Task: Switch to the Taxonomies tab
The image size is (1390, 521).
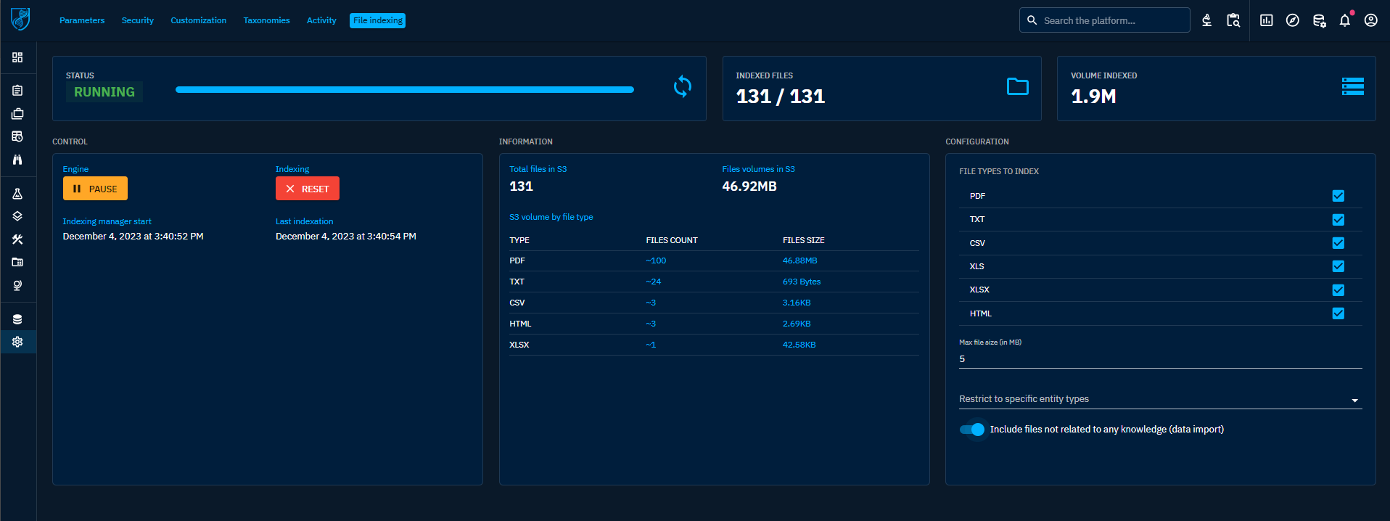Action: tap(266, 20)
